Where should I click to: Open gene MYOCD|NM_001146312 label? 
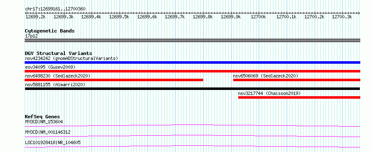tap(48, 132)
